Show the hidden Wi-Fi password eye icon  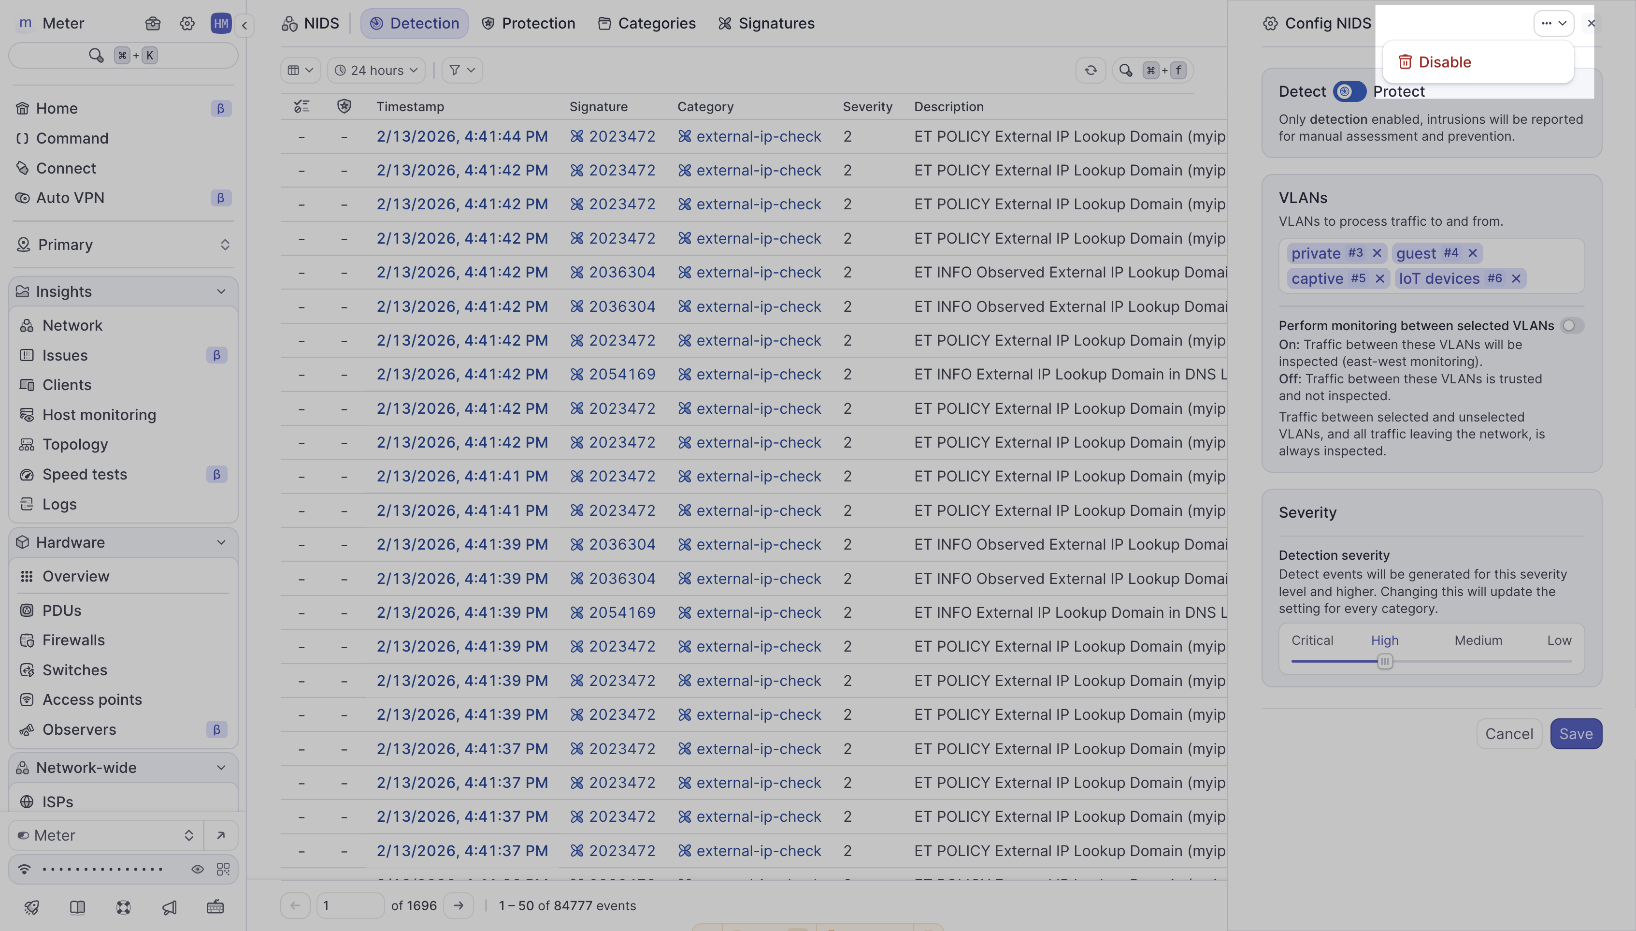(198, 869)
